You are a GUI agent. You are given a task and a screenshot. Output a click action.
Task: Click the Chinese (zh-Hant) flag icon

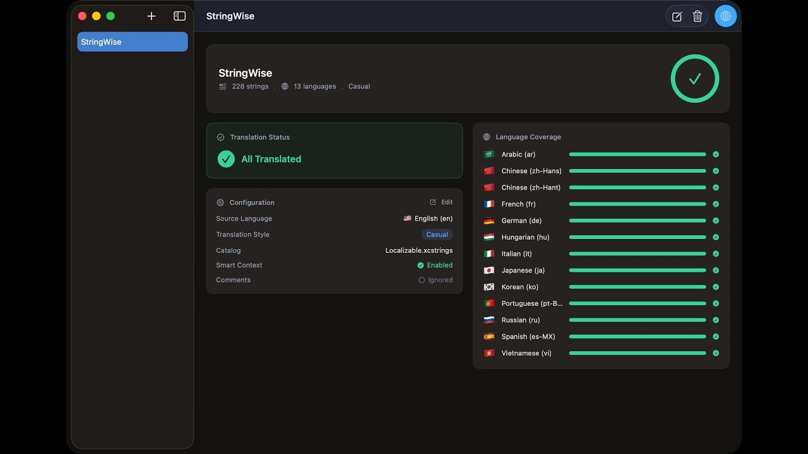point(489,187)
